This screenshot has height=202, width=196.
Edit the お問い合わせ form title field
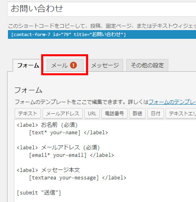point(102,9)
